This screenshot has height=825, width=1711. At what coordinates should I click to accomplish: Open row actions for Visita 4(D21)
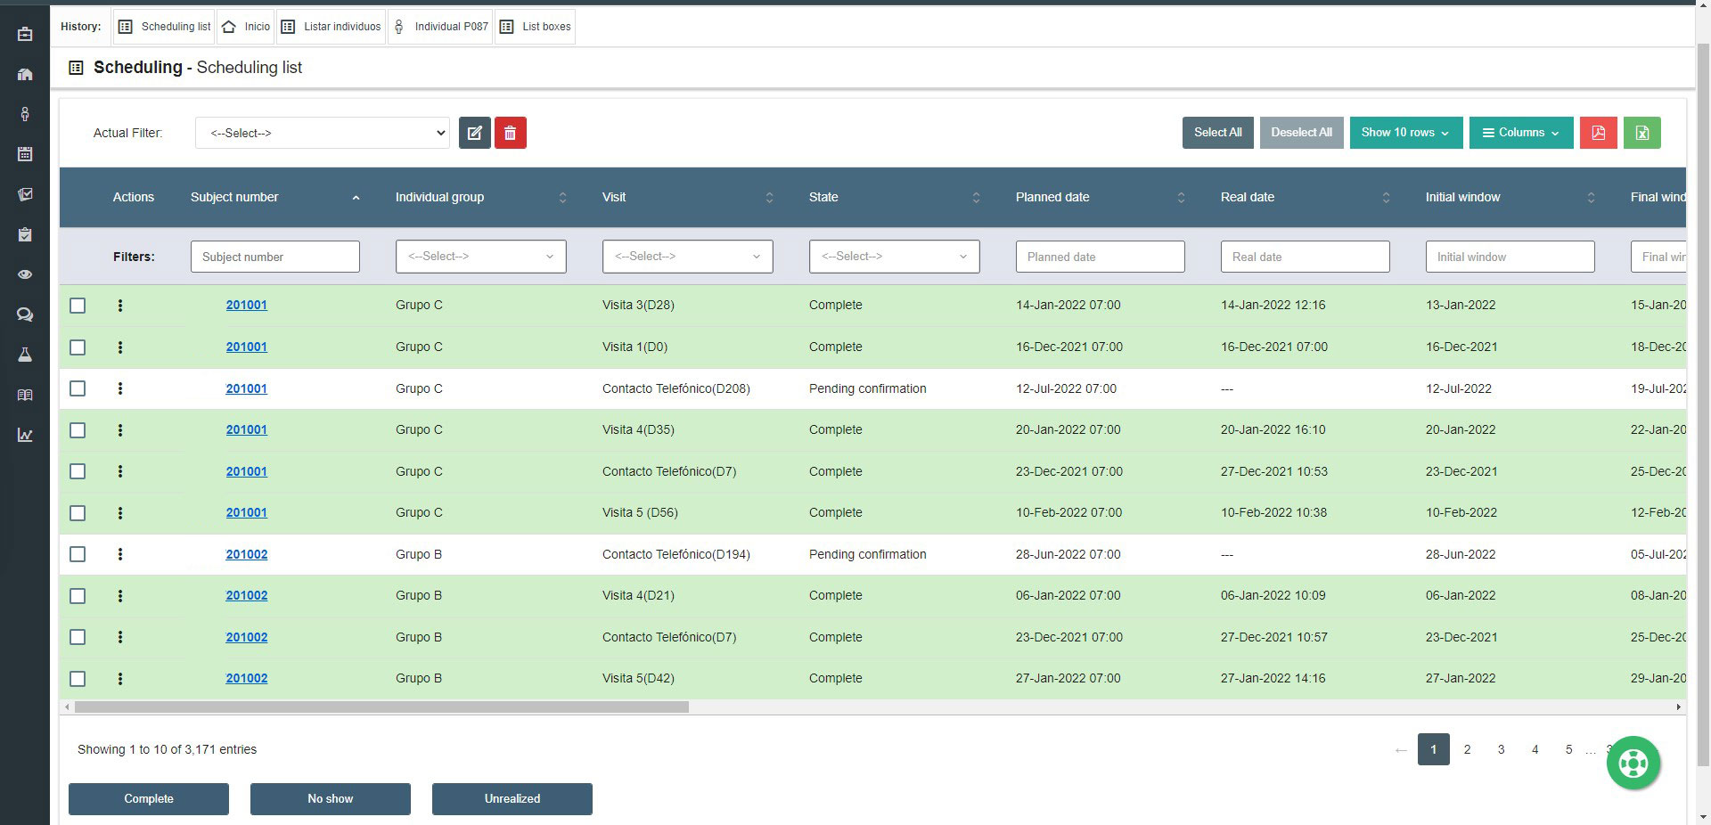pyautogui.click(x=120, y=596)
